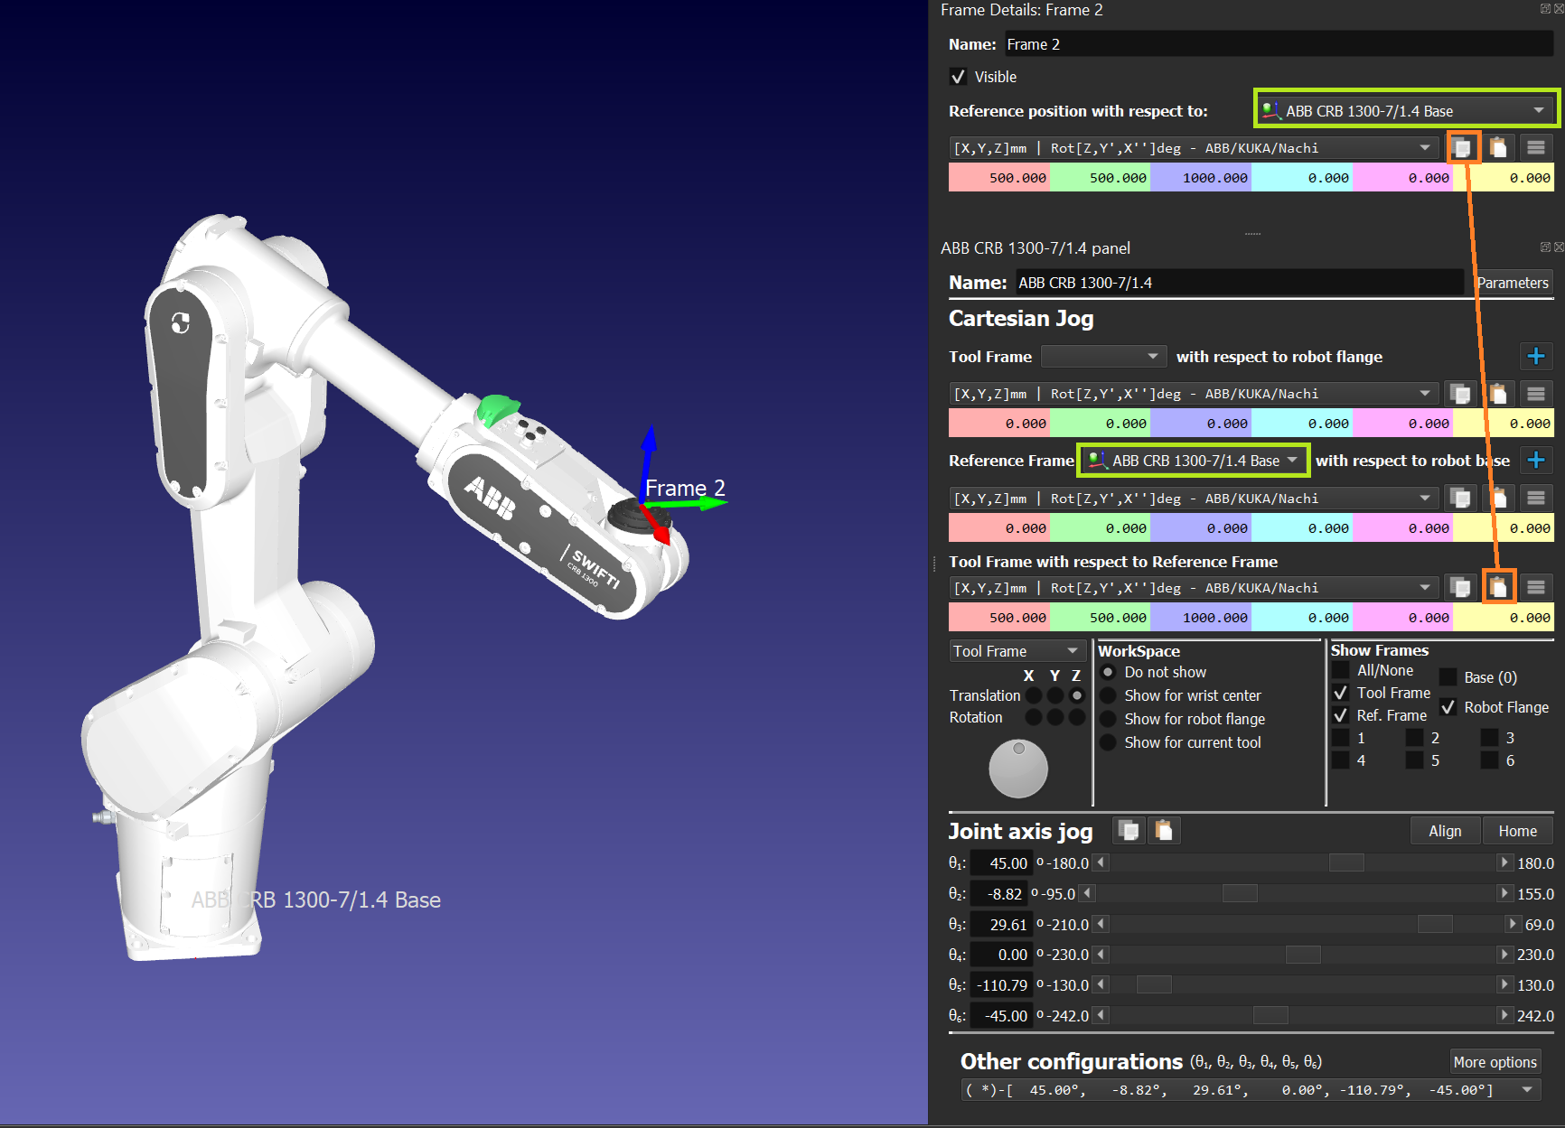
Task: Expand the Other configurations joint solution dropdown
Action: click(x=1526, y=1090)
